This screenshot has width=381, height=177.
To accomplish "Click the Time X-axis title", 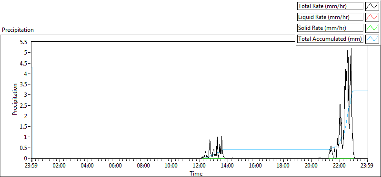I will coord(196,173).
